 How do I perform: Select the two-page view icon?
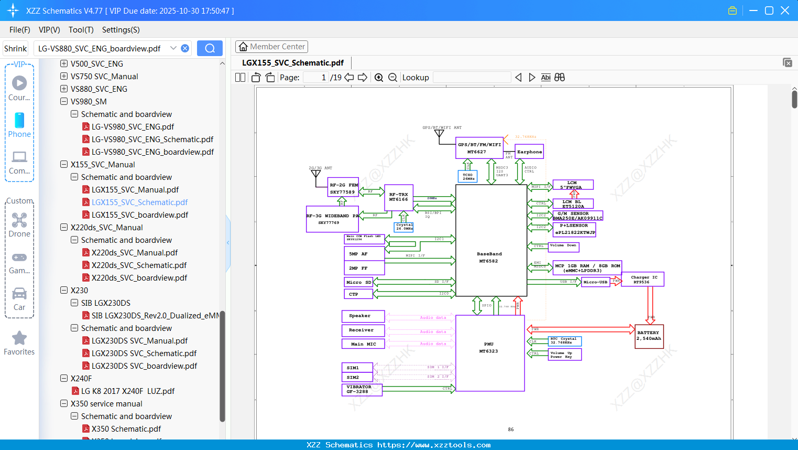point(239,77)
